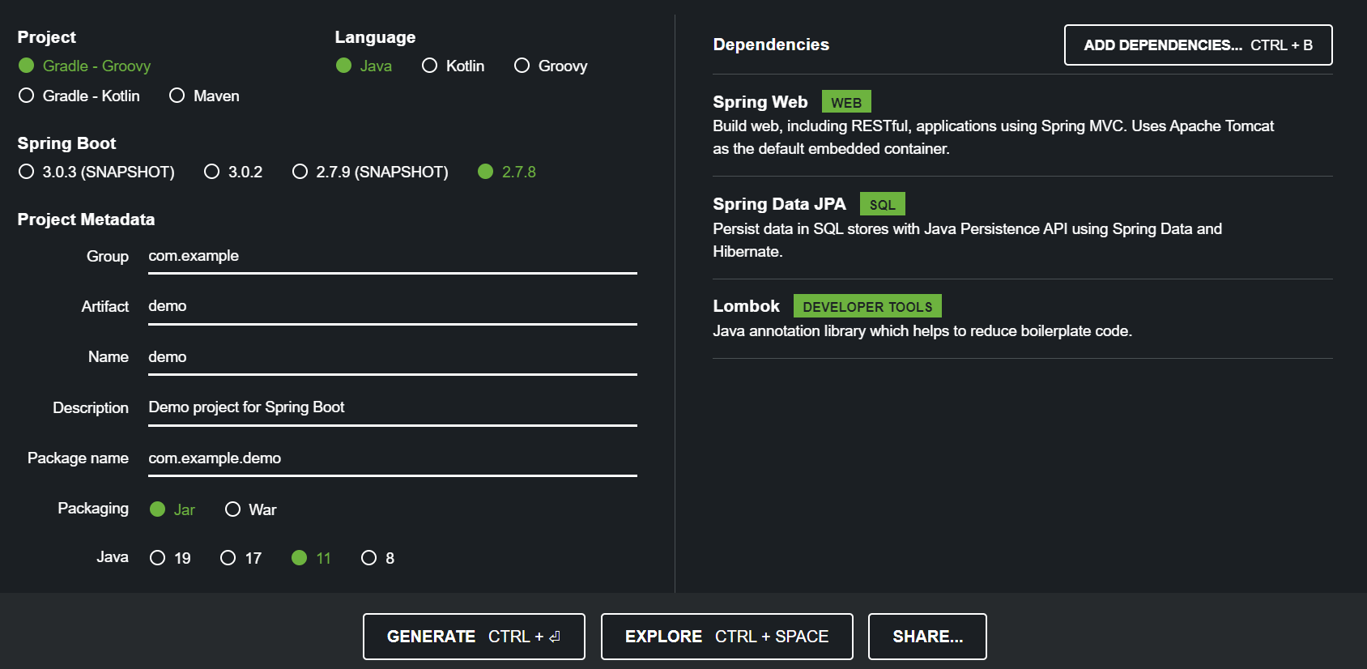Select the Lombok dependency
Screen dimensions: 1367x669
coord(1022,318)
